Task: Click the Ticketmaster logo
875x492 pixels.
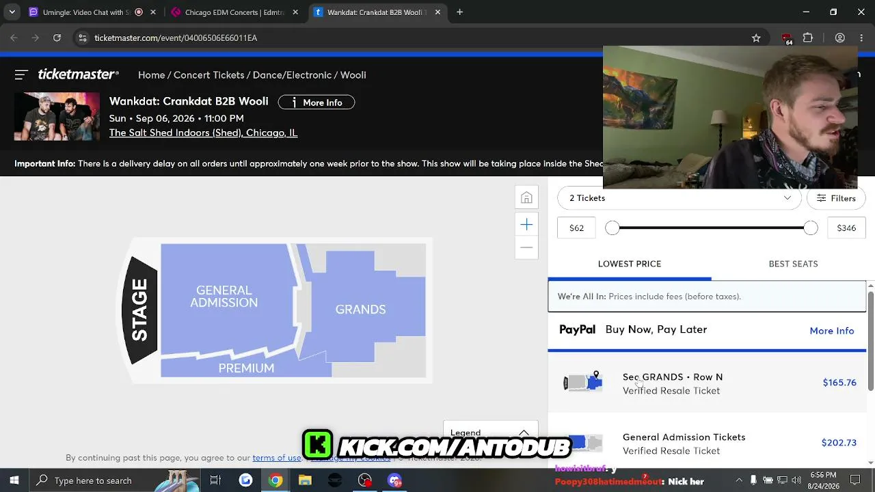Action: pyautogui.click(x=79, y=74)
